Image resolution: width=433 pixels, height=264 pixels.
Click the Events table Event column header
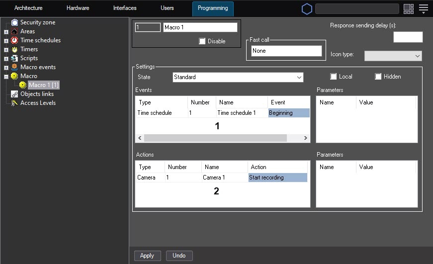pyautogui.click(x=288, y=102)
